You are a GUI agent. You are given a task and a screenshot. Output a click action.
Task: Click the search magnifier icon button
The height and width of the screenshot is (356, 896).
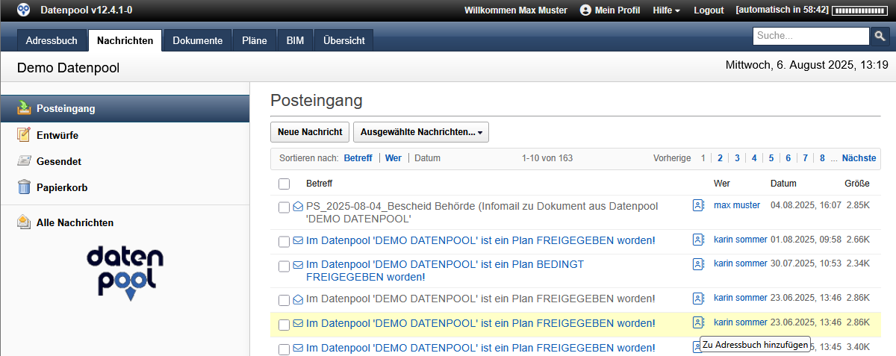point(880,36)
